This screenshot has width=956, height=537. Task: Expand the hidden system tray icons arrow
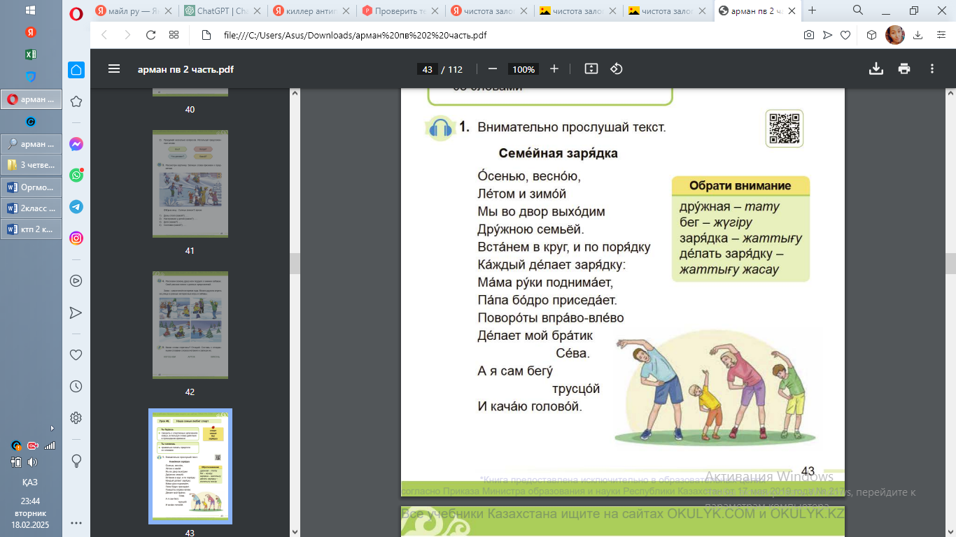tap(52, 429)
